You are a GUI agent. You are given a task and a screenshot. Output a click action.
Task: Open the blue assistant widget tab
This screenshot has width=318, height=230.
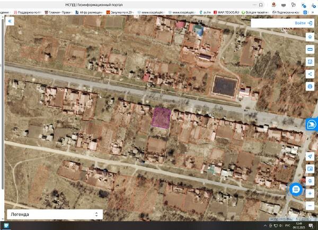tap(312, 124)
